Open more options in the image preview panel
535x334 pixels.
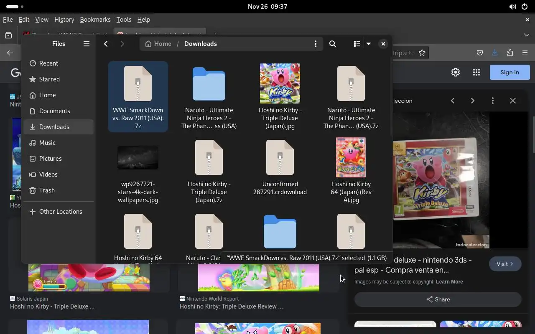point(493,101)
